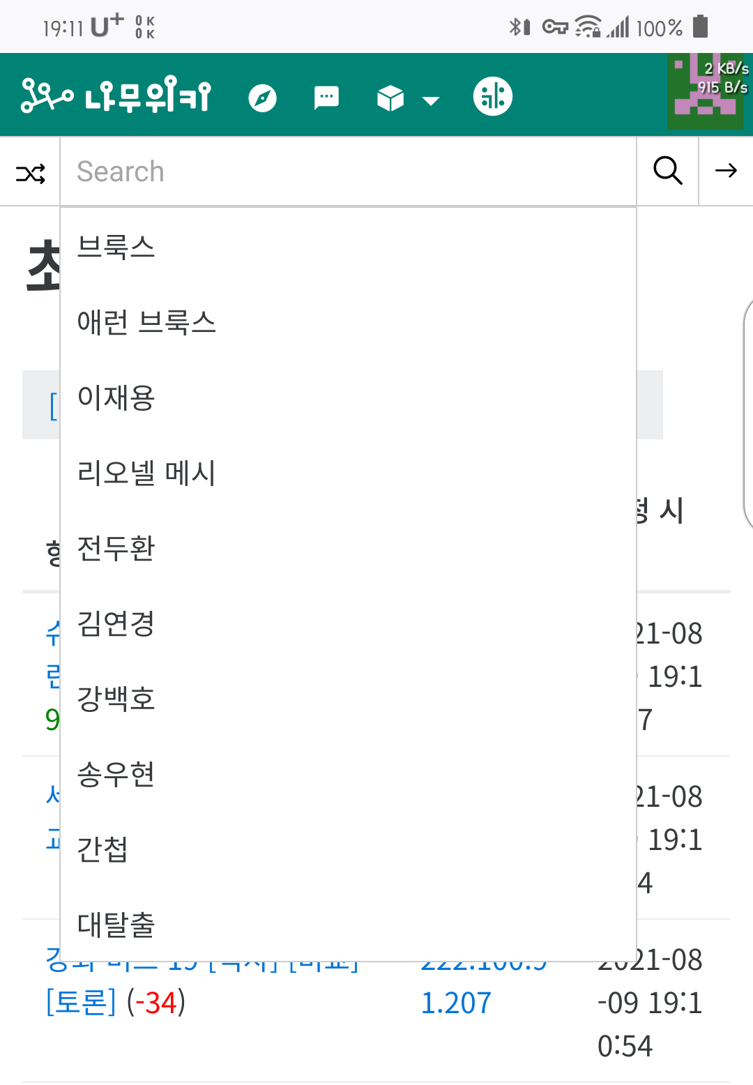
Task: Tap the compass recent changes icon
Action: click(x=263, y=98)
